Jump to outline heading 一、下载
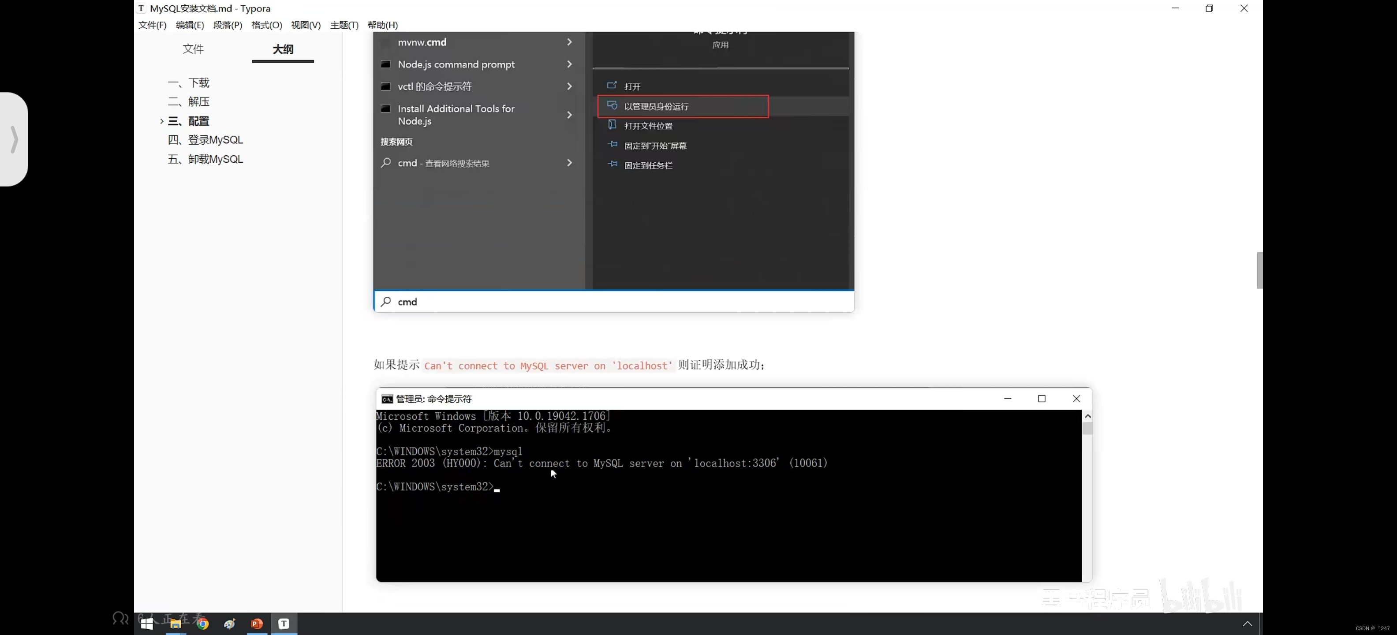 click(x=188, y=82)
